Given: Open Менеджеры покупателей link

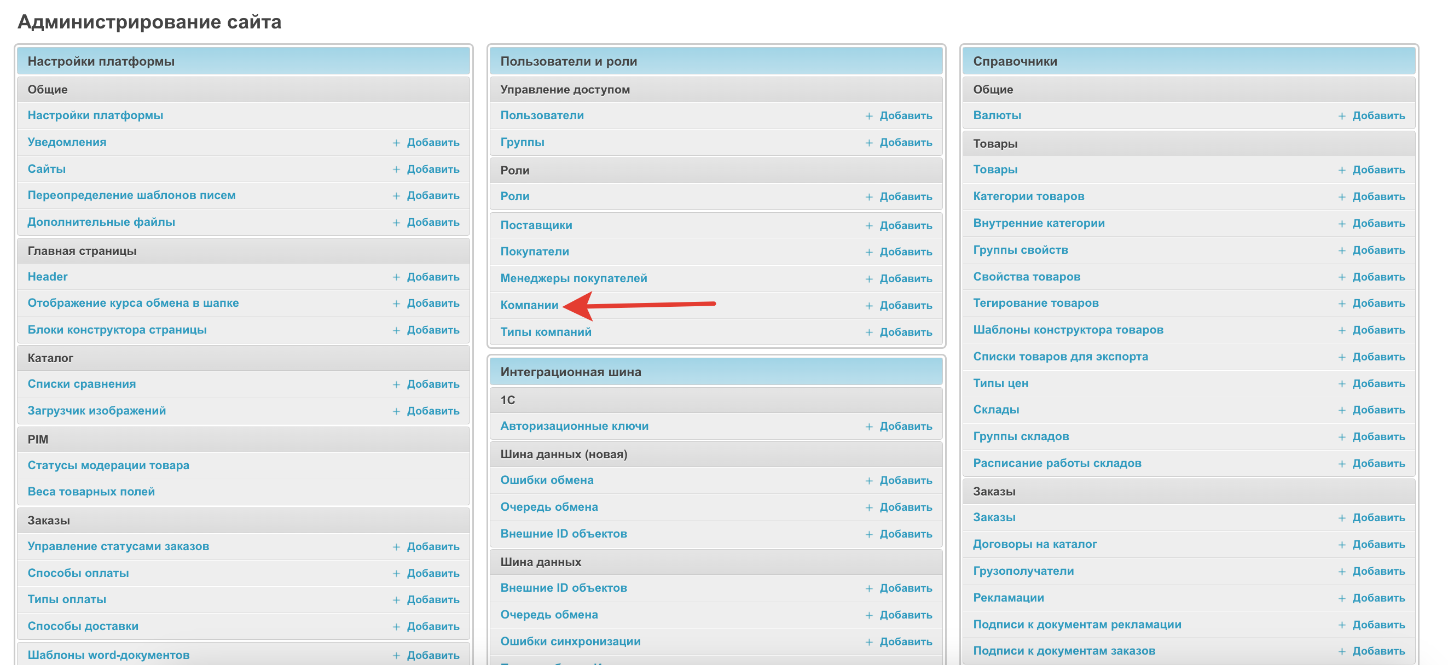Looking at the screenshot, I should pyautogui.click(x=574, y=278).
